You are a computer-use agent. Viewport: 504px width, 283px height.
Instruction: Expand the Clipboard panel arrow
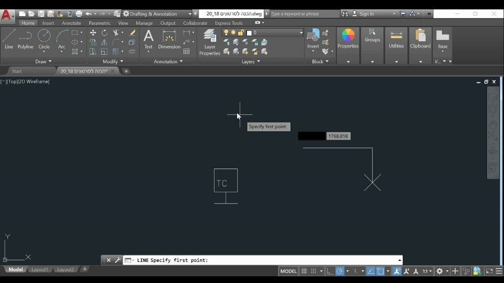421,62
